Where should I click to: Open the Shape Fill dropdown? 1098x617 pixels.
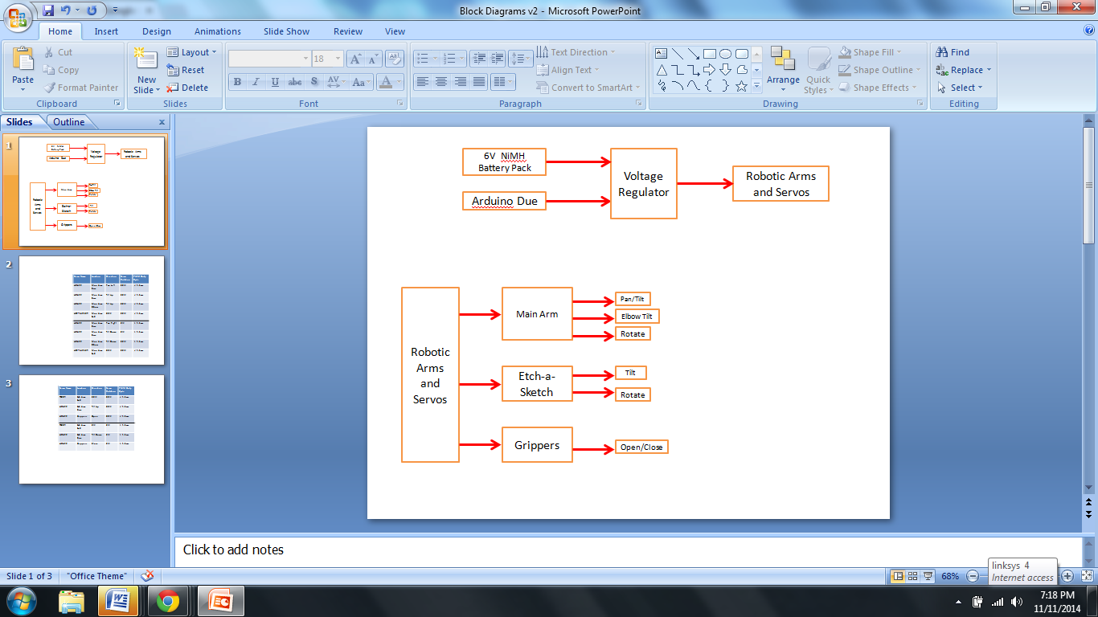click(872, 52)
